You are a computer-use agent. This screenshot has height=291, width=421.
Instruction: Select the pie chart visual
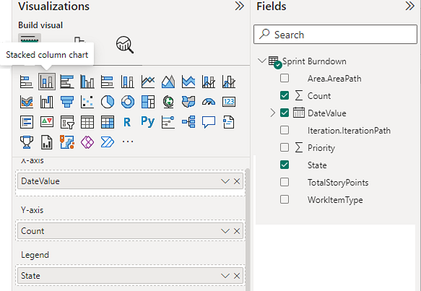tap(108, 102)
